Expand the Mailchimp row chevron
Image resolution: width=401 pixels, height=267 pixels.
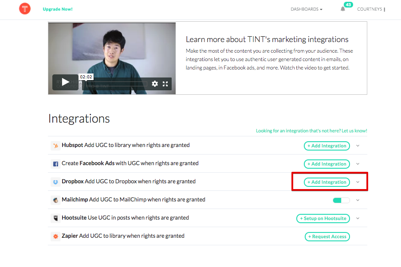point(358,200)
